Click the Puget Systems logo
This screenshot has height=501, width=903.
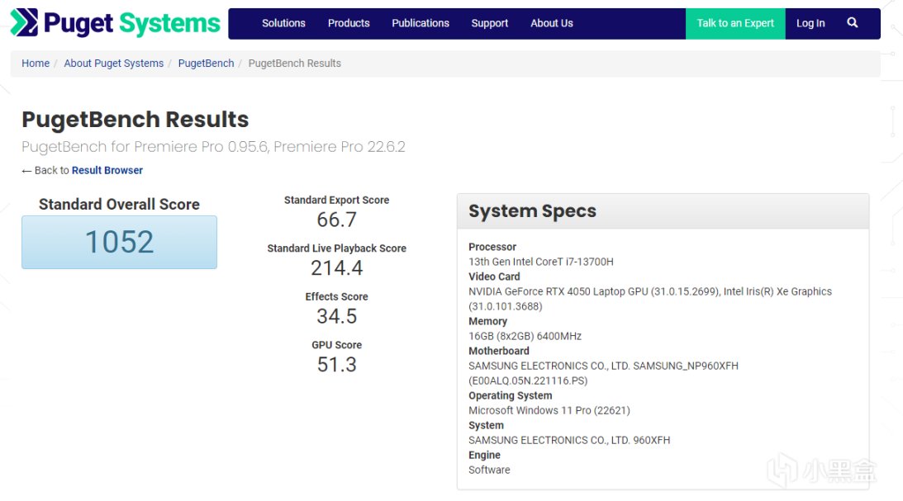pyautogui.click(x=115, y=23)
